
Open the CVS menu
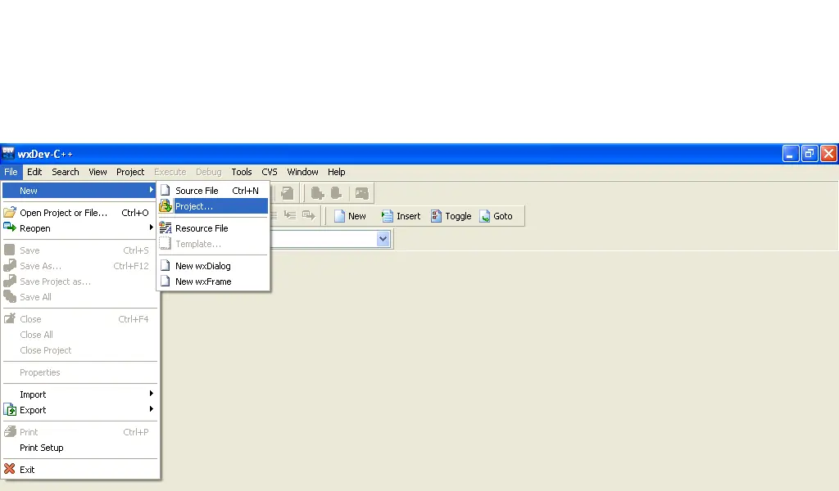click(x=269, y=172)
